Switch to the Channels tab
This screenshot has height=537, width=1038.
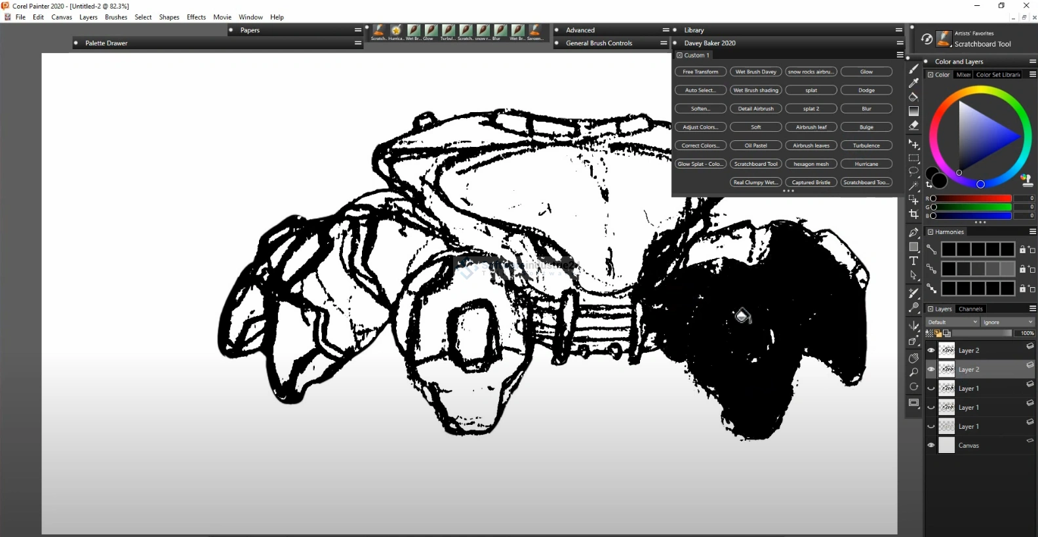[970, 309]
